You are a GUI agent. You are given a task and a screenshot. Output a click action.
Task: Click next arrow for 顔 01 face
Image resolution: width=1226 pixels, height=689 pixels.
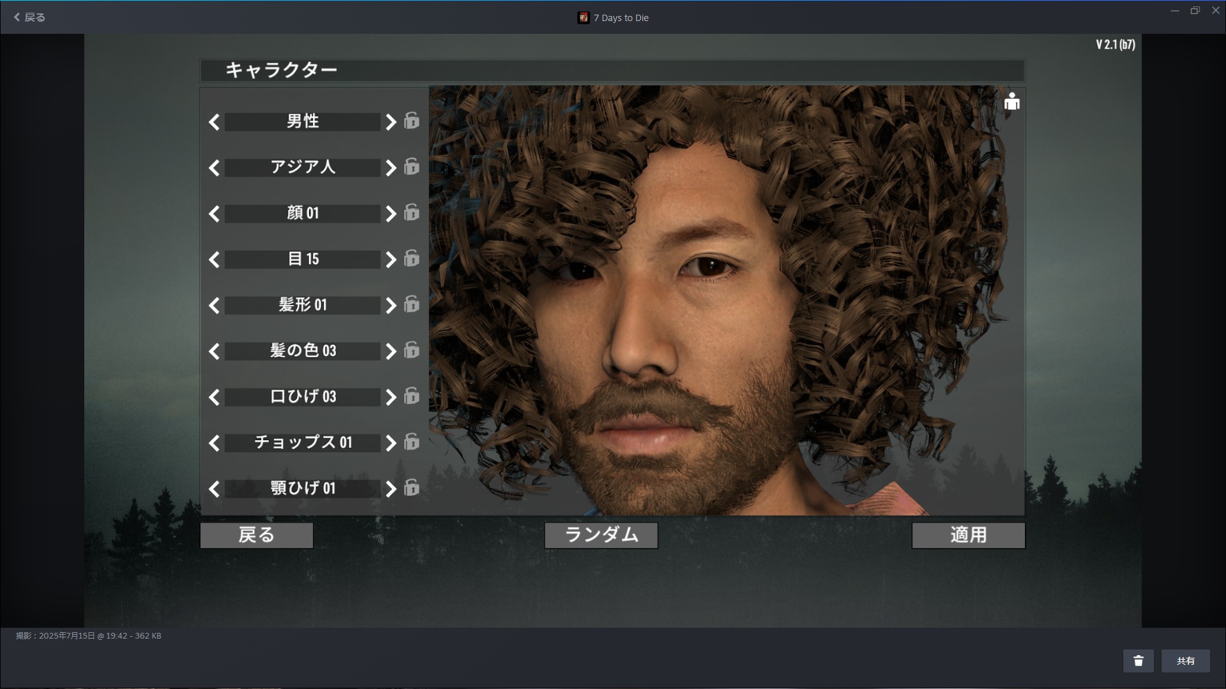(x=391, y=214)
